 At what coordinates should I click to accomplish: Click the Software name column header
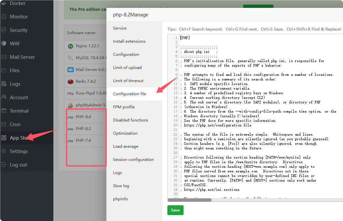point(81,33)
